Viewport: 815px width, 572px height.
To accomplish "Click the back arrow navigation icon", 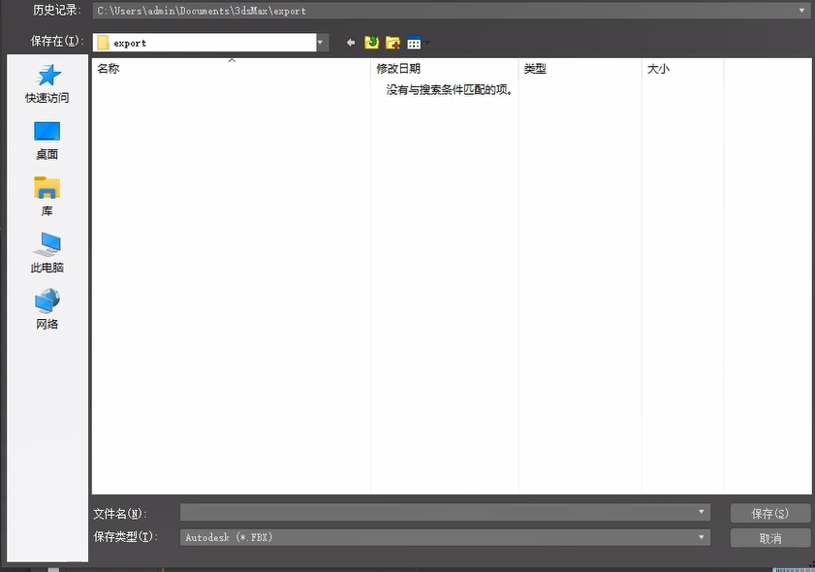I will click(351, 43).
